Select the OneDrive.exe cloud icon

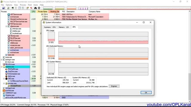pos(6,72)
